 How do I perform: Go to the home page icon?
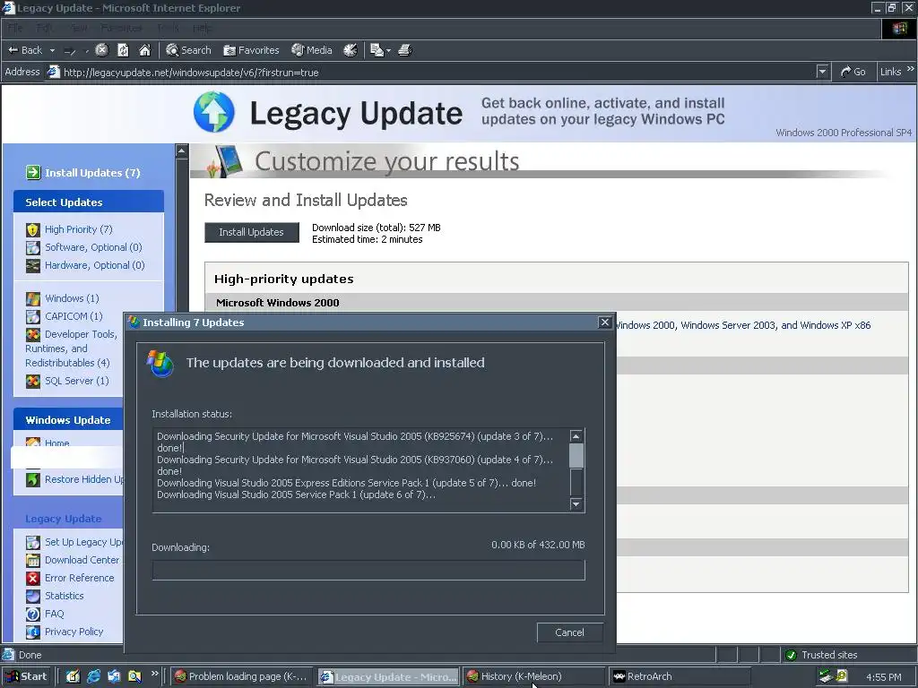point(144,50)
